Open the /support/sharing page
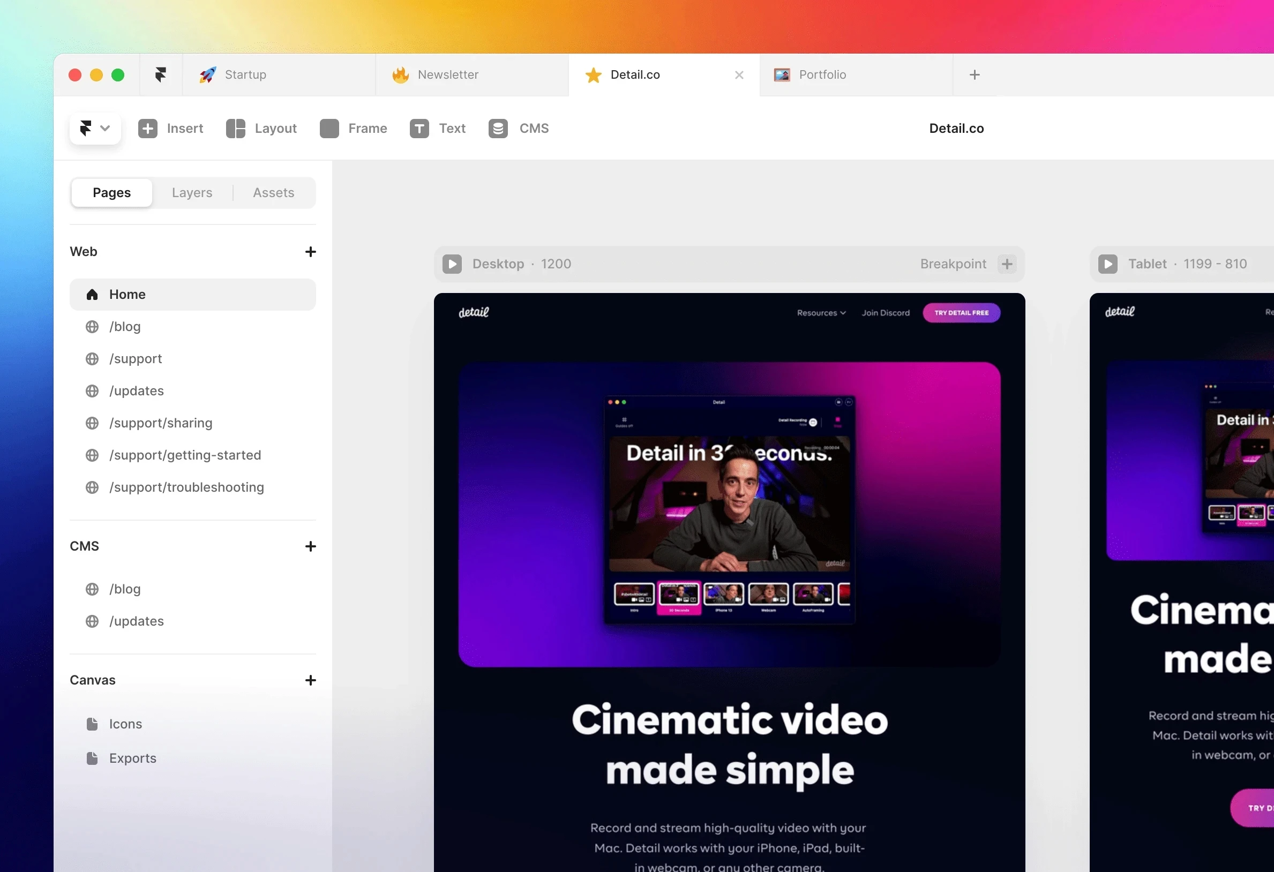1274x872 pixels. (161, 423)
